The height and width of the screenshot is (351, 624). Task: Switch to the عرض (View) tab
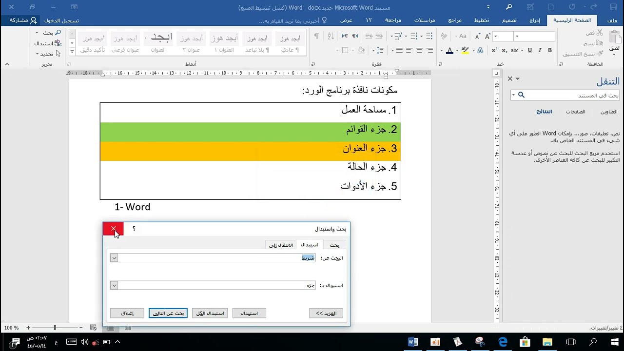point(346,20)
